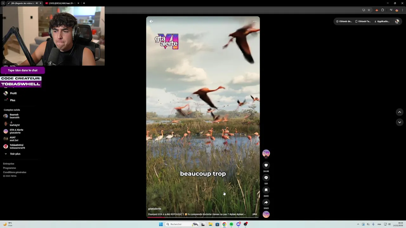Screen dimensions: 406x228
Task: Open the tab search dropdown arrow
Action: pos(3,3)
